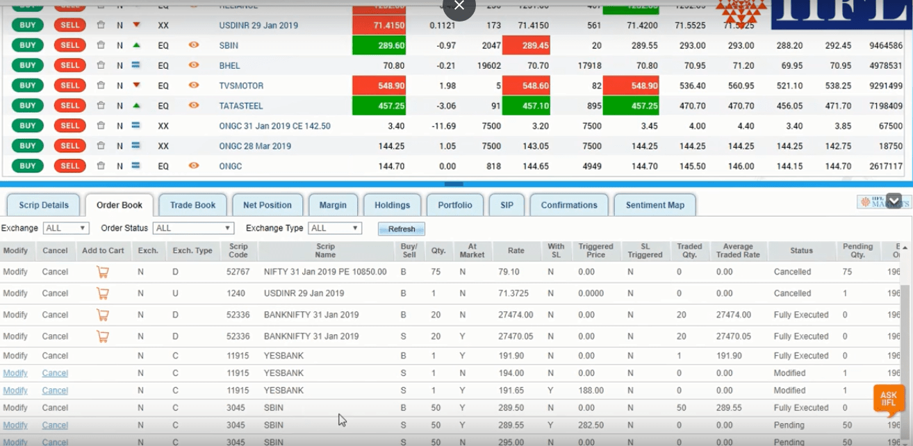Viewport: 913px width, 446px height.
Task: Click SBIN last price cell 289.60
Action: (379, 45)
